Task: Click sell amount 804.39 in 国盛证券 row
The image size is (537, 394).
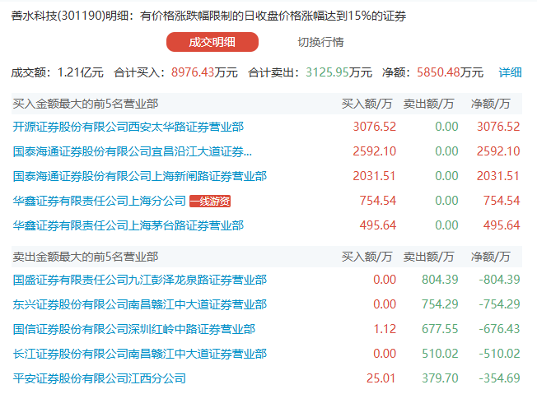Action: coord(440,280)
